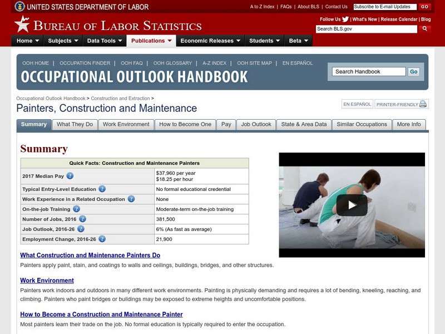Open the Pay tab
This screenshot has width=445, height=334.
pyautogui.click(x=226, y=124)
